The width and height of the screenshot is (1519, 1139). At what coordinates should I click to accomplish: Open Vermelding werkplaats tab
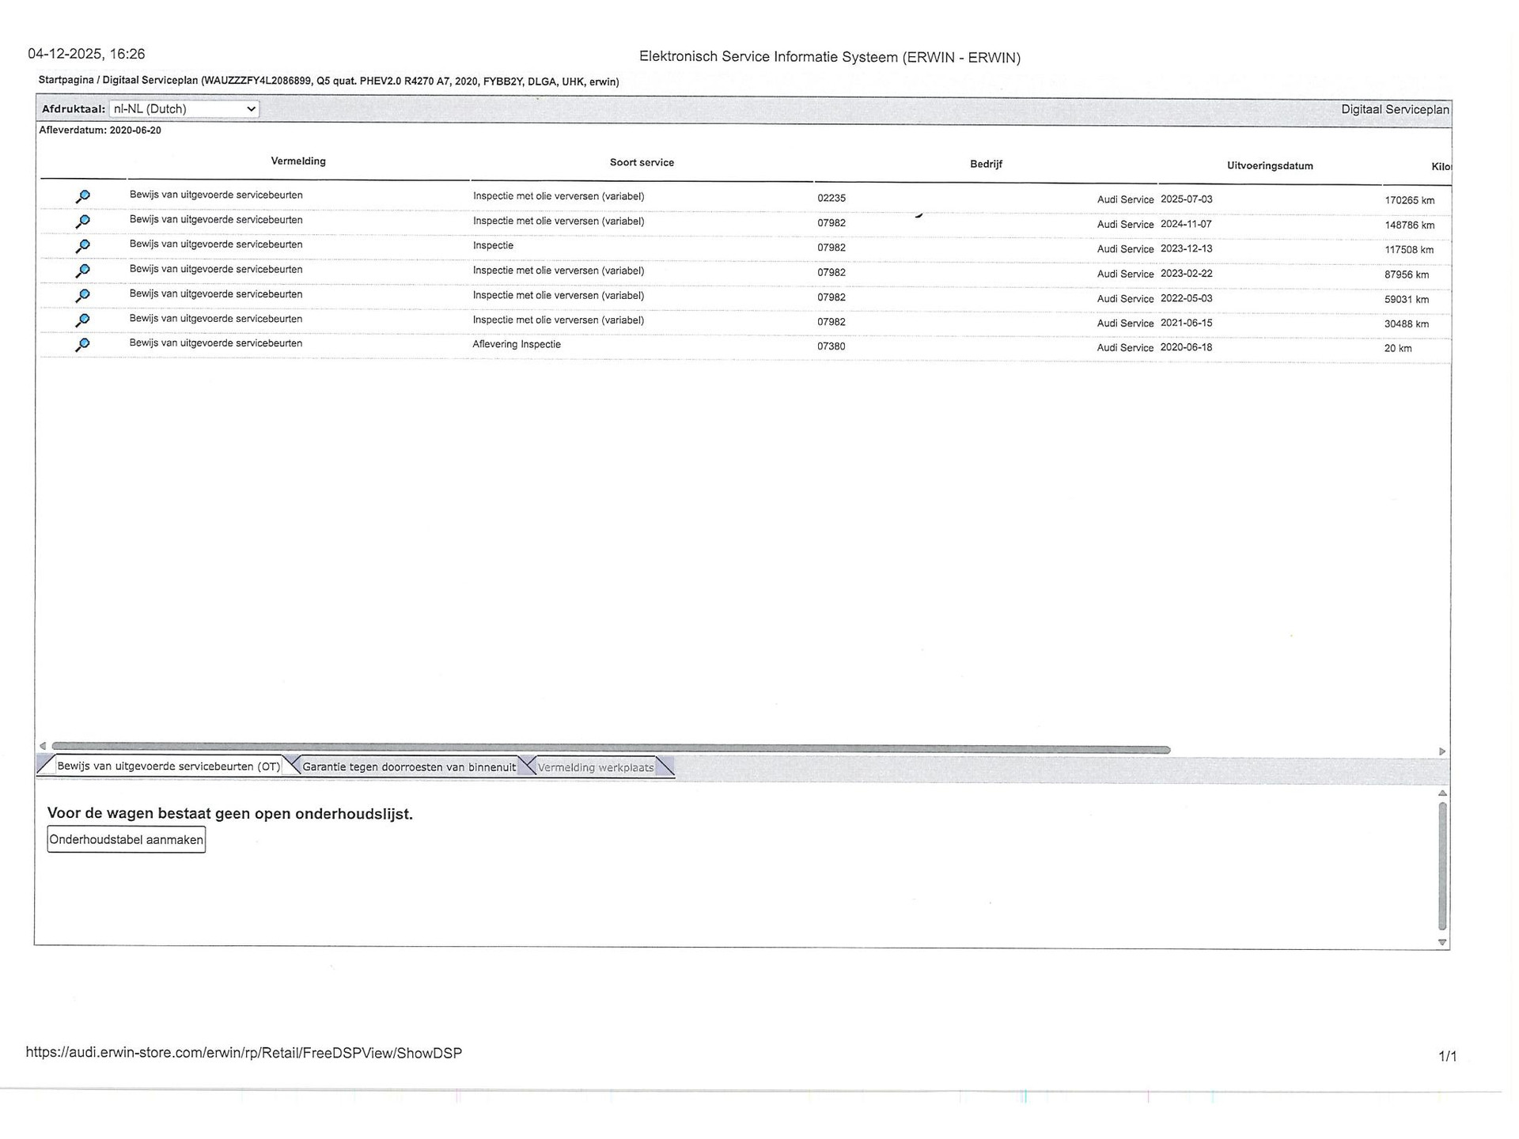596,767
